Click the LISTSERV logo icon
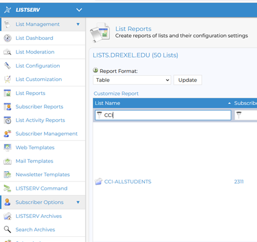This screenshot has height=242, width=257. pyautogui.click(x=8, y=10)
